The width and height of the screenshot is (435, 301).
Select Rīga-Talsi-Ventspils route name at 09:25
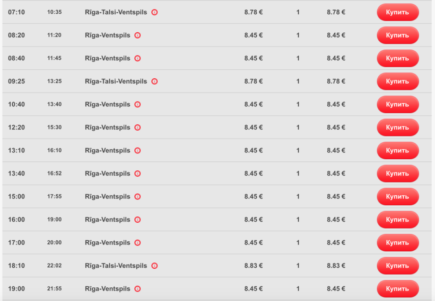pos(116,81)
